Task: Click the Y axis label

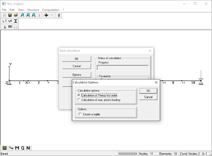Action: pyautogui.click(x=10, y=64)
